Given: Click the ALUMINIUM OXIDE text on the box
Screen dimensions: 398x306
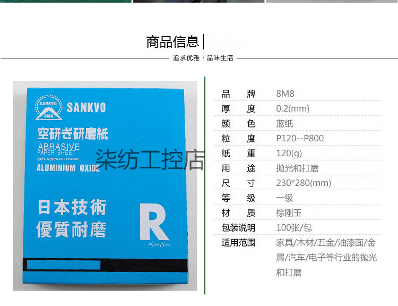Looking at the screenshot, I should (x=68, y=168).
